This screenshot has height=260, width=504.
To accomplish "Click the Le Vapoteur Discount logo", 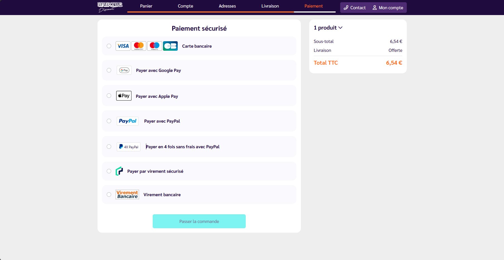I will coord(110,7).
